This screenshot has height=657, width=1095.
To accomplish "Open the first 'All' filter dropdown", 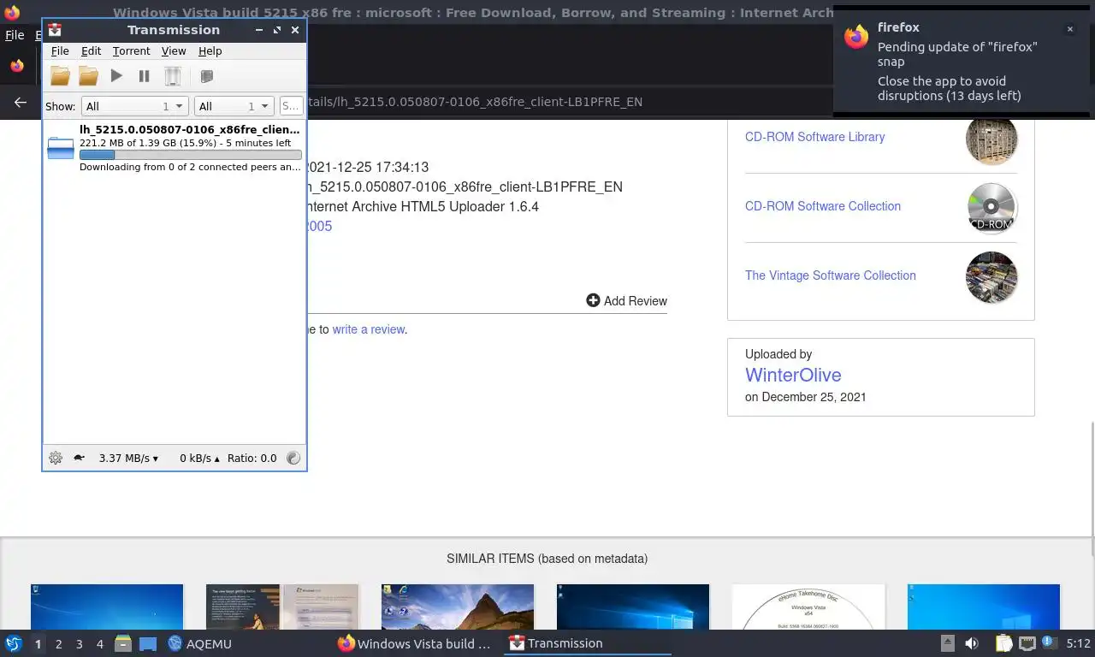I will tap(134, 106).
